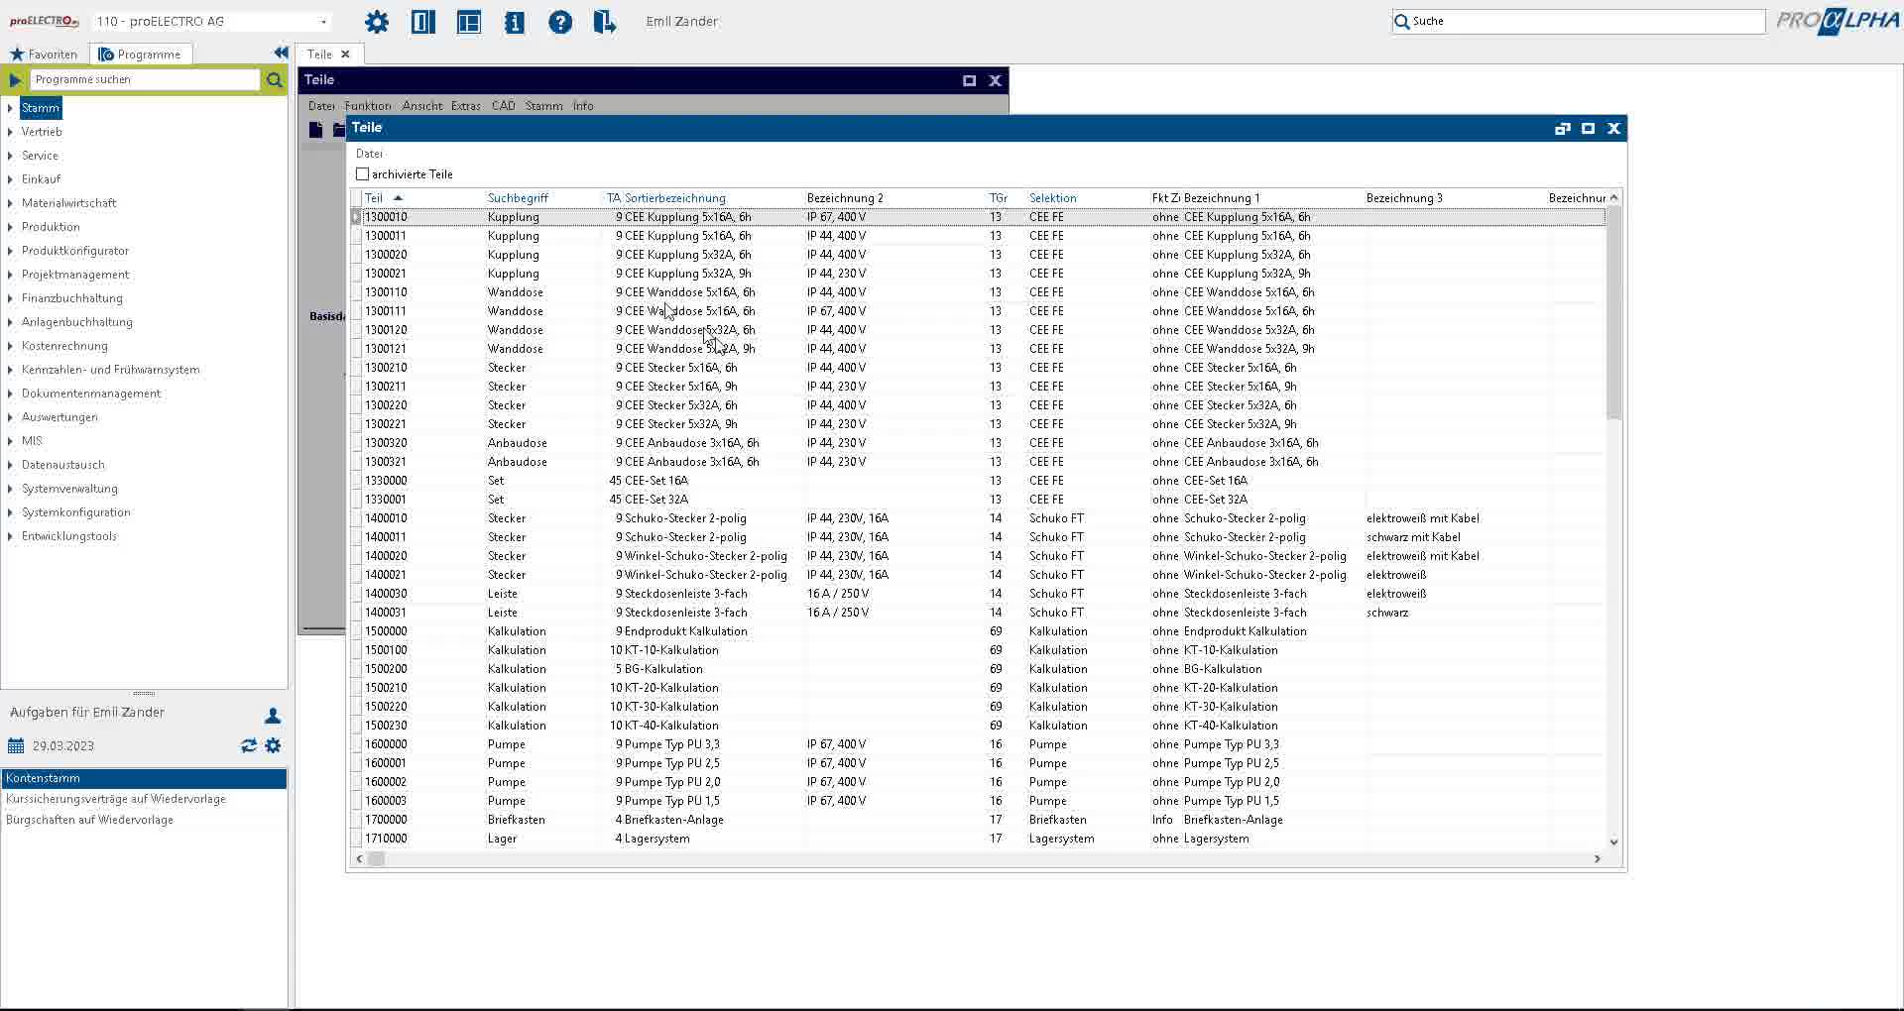Expand the Systemverwaltung tree node
The height and width of the screenshot is (1011, 1904).
pyautogui.click(x=10, y=489)
